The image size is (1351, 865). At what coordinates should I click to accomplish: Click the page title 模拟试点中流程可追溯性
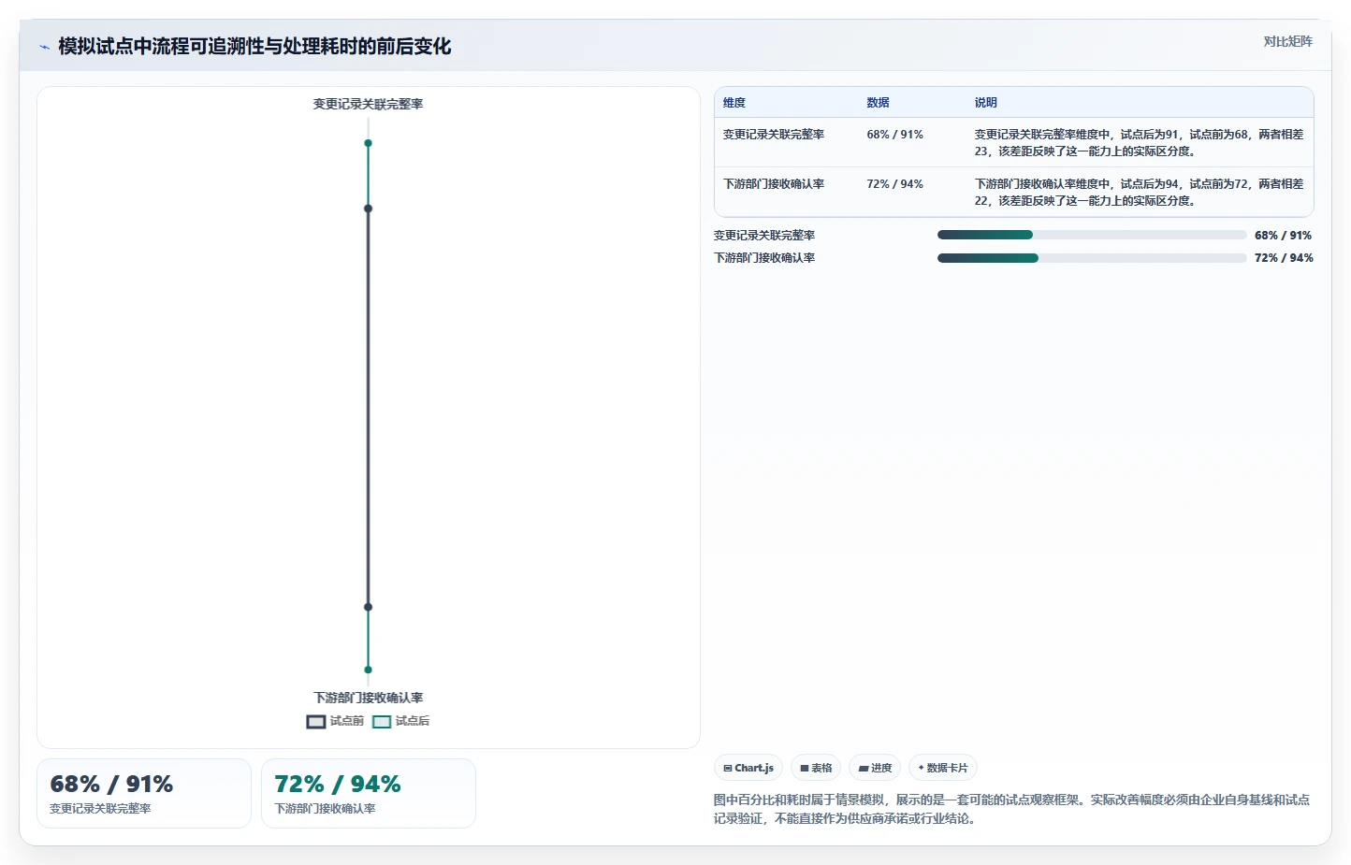[254, 47]
